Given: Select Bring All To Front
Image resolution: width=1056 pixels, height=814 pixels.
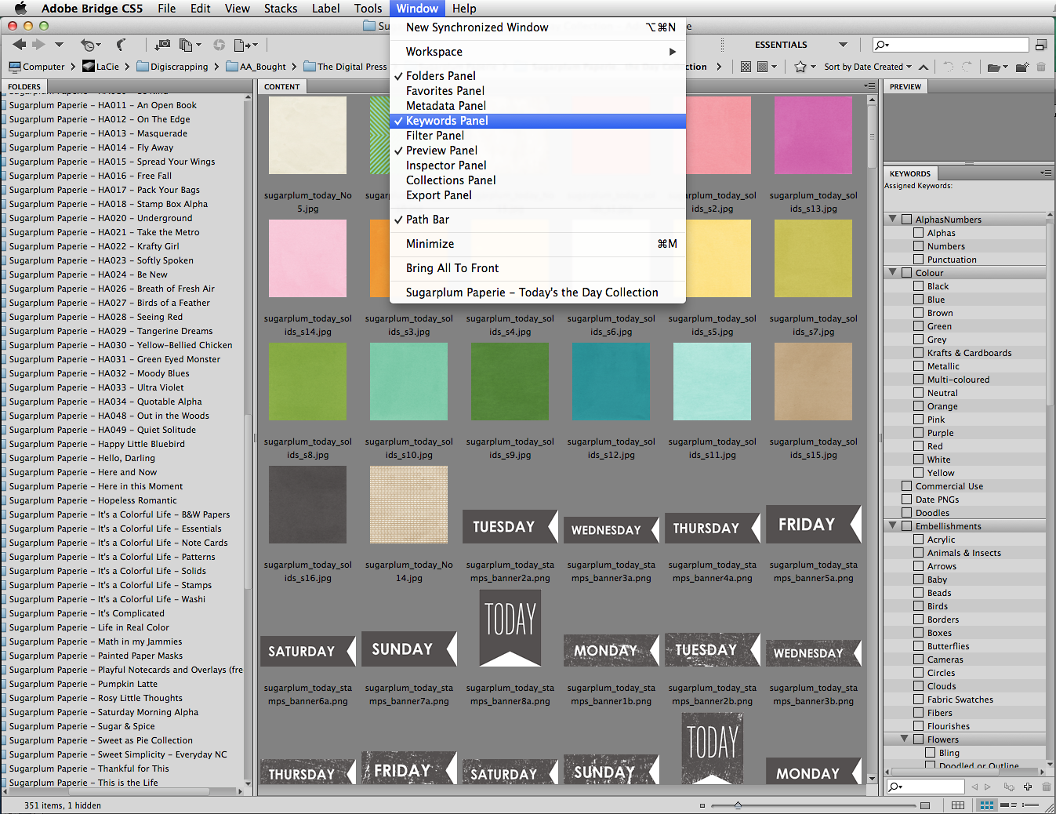Looking at the screenshot, I should [538, 268].
